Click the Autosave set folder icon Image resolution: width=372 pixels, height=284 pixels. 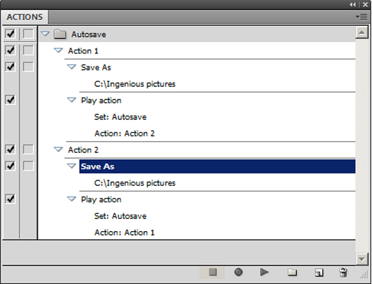point(60,34)
